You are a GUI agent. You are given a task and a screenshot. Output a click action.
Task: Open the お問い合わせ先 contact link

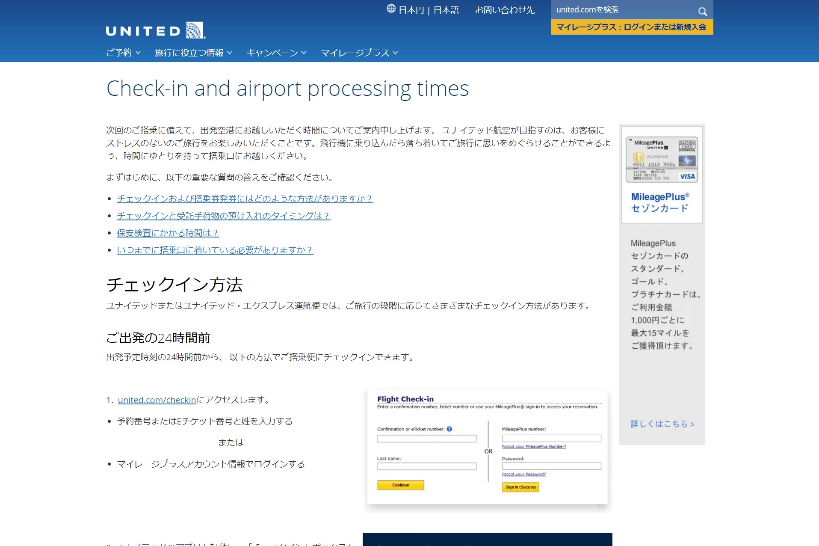pos(505,10)
